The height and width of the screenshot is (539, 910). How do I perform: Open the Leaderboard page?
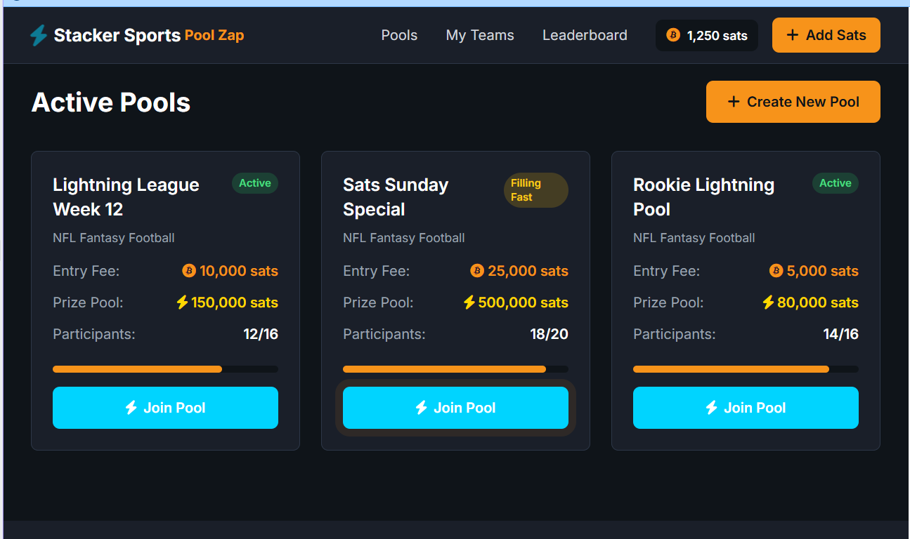coord(585,35)
